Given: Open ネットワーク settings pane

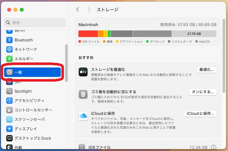Looking at the screenshot, I should 32,49.
